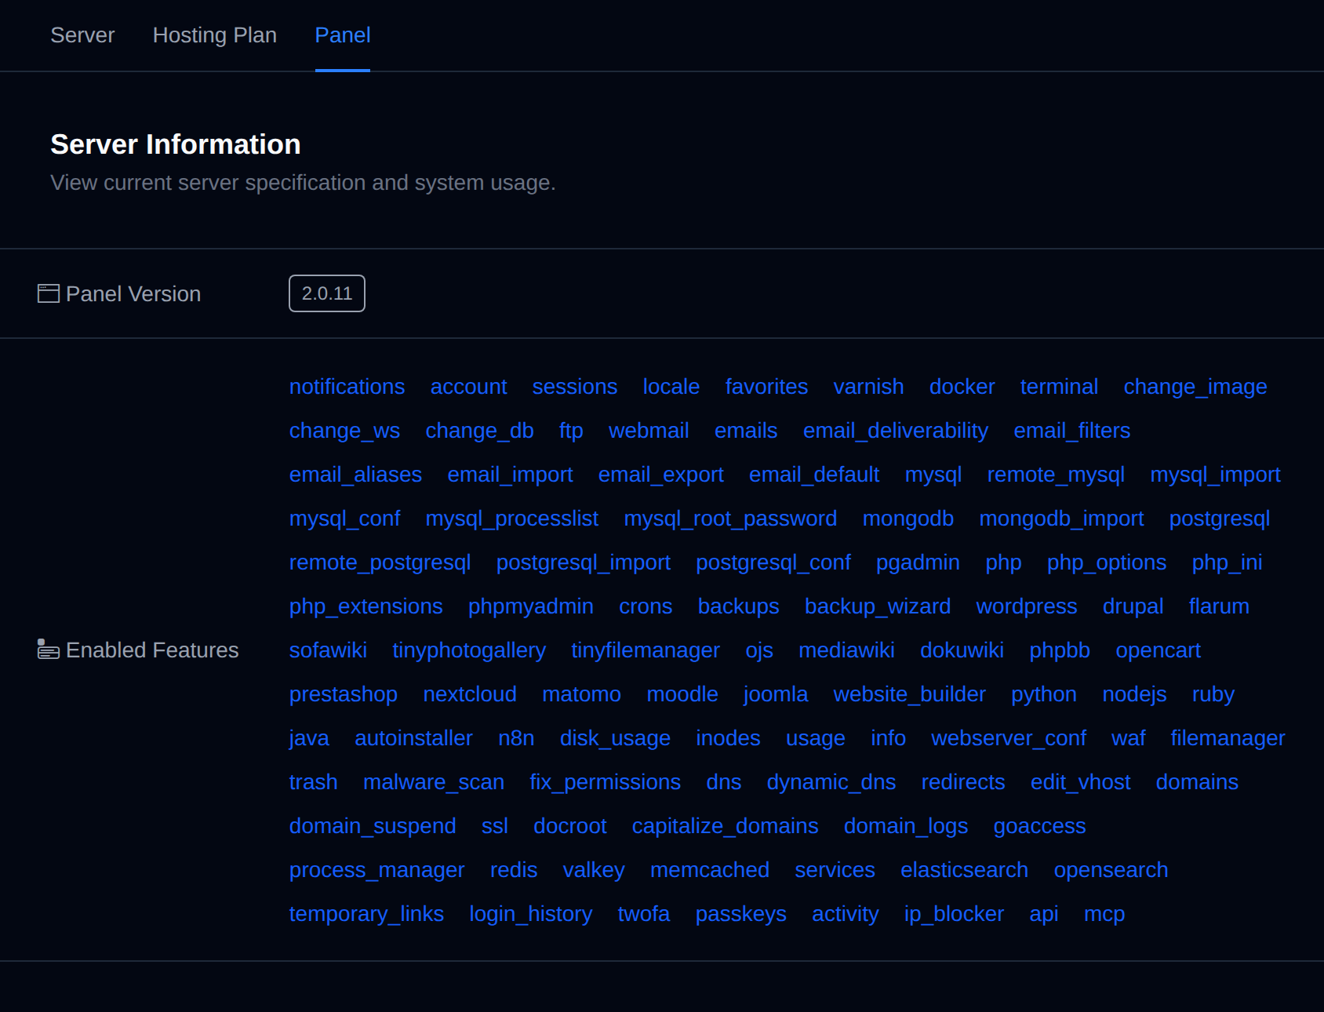Viewport: 1324px width, 1012px height.
Task: Open the Hosting Plan tab
Action: click(x=215, y=35)
